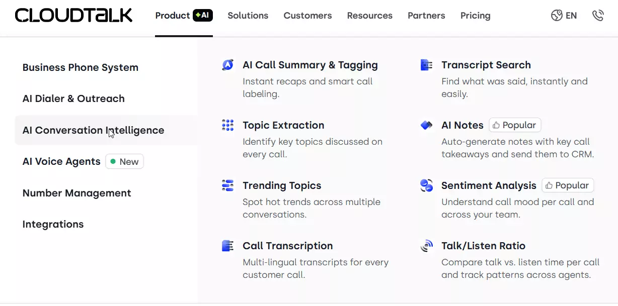Click 'Understand call mood per call' description

tap(518, 208)
